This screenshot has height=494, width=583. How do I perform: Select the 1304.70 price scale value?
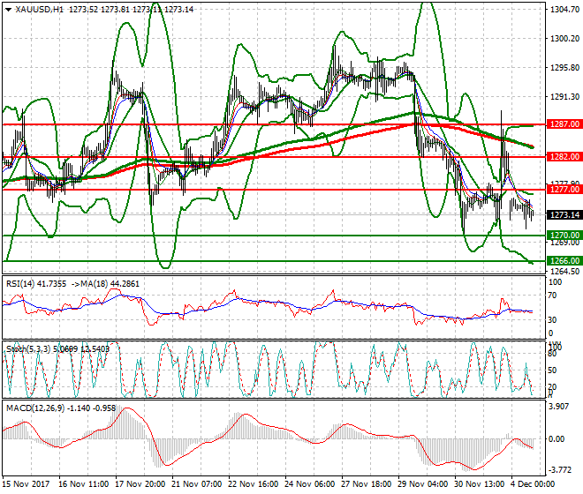point(564,10)
